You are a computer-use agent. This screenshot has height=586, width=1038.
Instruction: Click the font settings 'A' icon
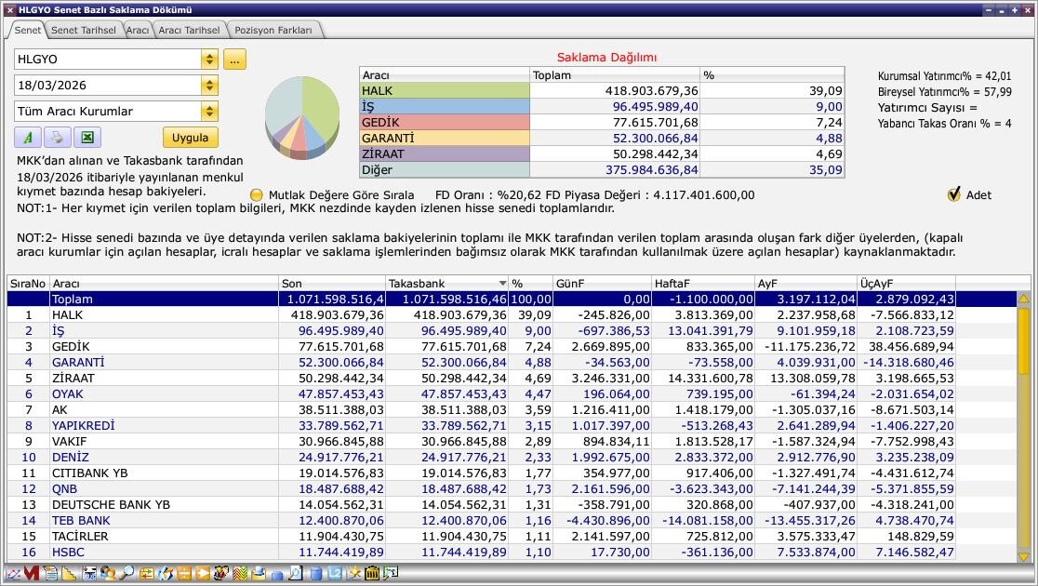(28, 138)
